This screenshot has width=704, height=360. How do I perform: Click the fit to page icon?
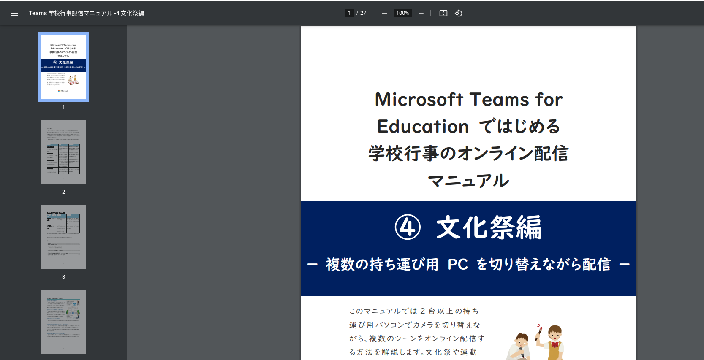443,13
